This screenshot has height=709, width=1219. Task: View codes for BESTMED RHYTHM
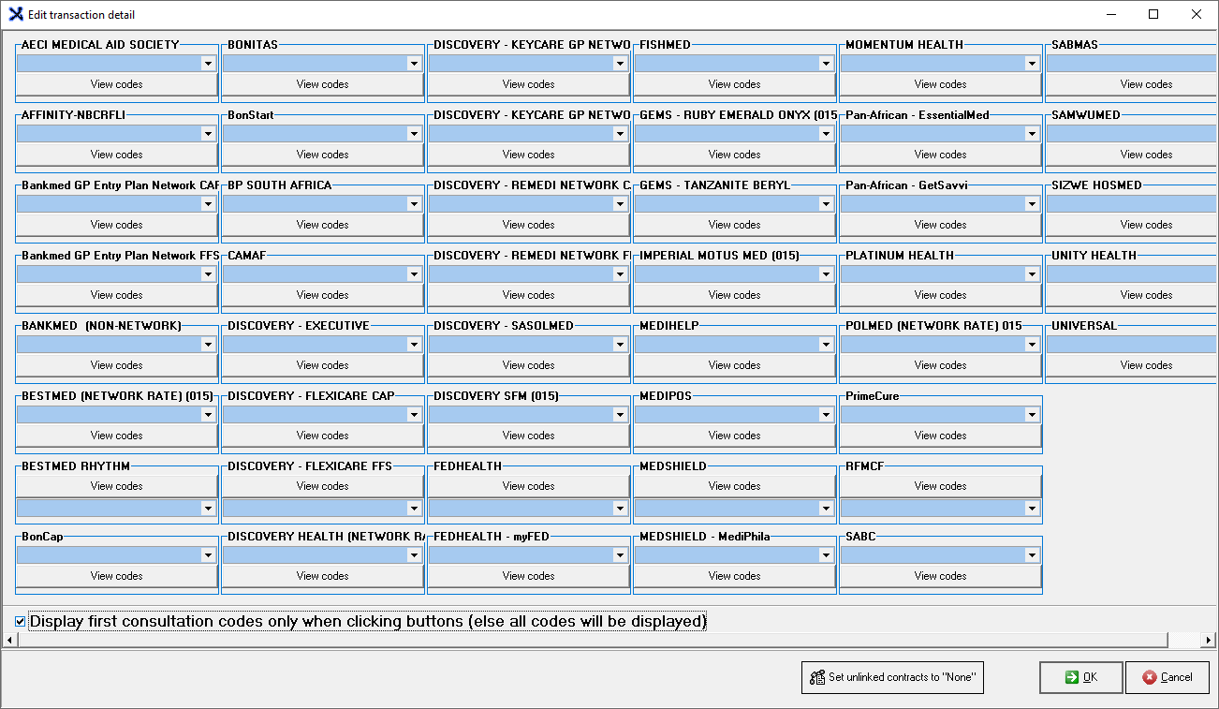click(x=117, y=486)
